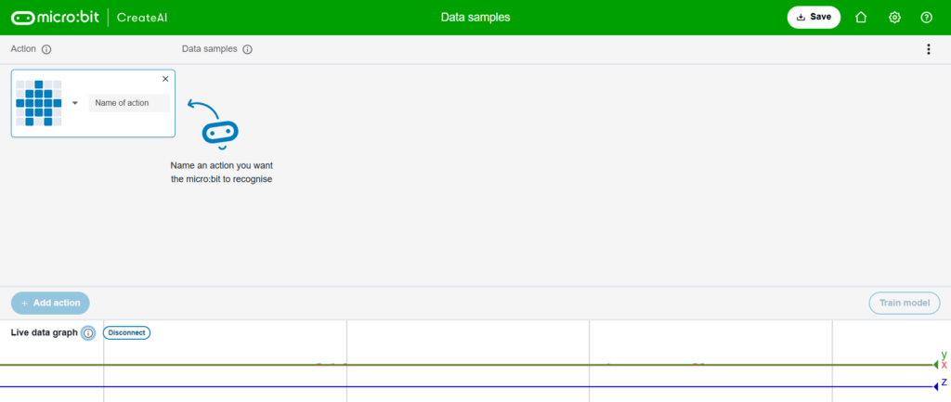This screenshot has height=402, width=951.
Task: Open the Home page icon
Action: pyautogui.click(x=861, y=18)
